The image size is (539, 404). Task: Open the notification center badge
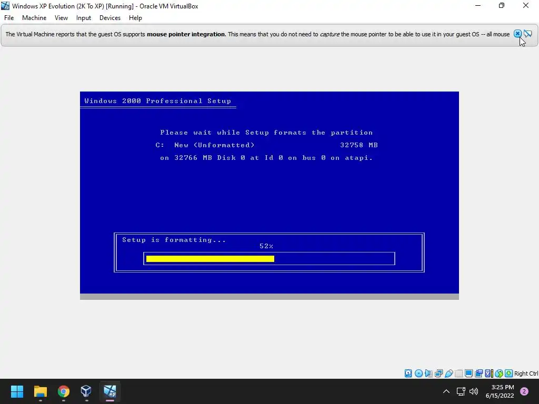[524, 391]
